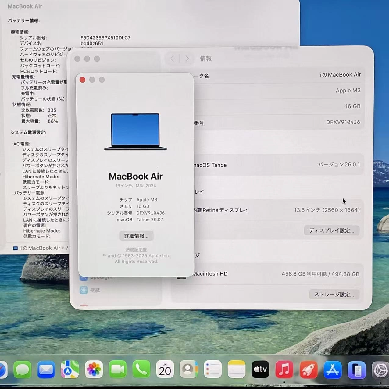Viewport: 389px width, 389px height.
Task: Click the Safari compass icon in Dock
Action: (3, 369)
